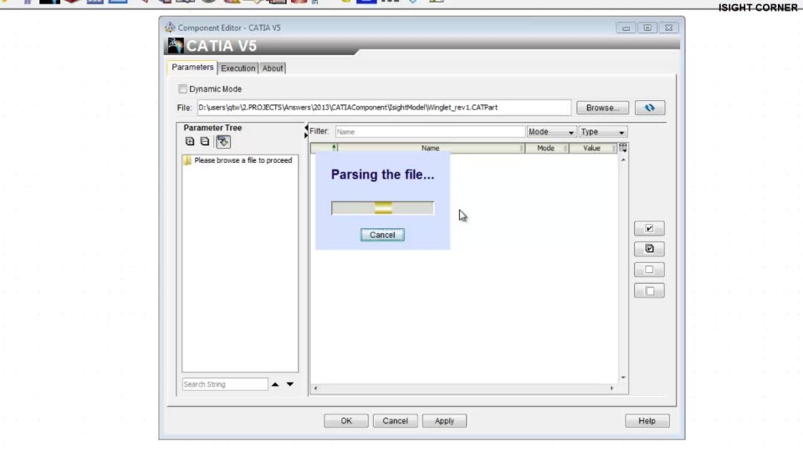Switch to the Execution tab
Screen dimensions: 803x451
[x=238, y=68]
